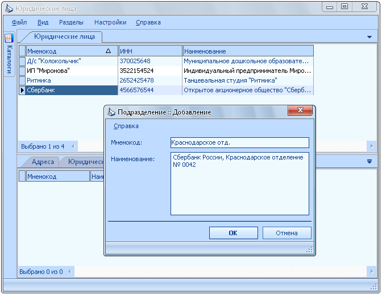The image size is (382, 295).
Task: Click the ИНН column header
Action: [x=150, y=51]
